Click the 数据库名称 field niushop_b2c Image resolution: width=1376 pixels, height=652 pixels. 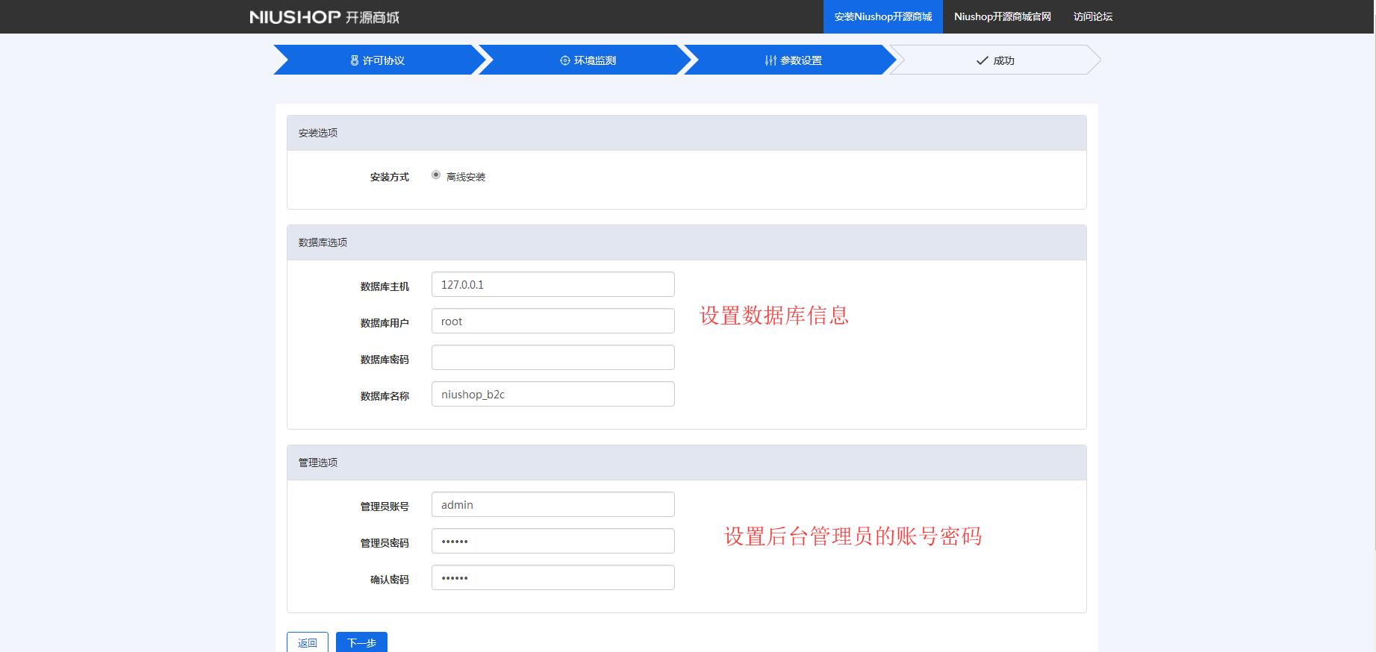click(553, 394)
